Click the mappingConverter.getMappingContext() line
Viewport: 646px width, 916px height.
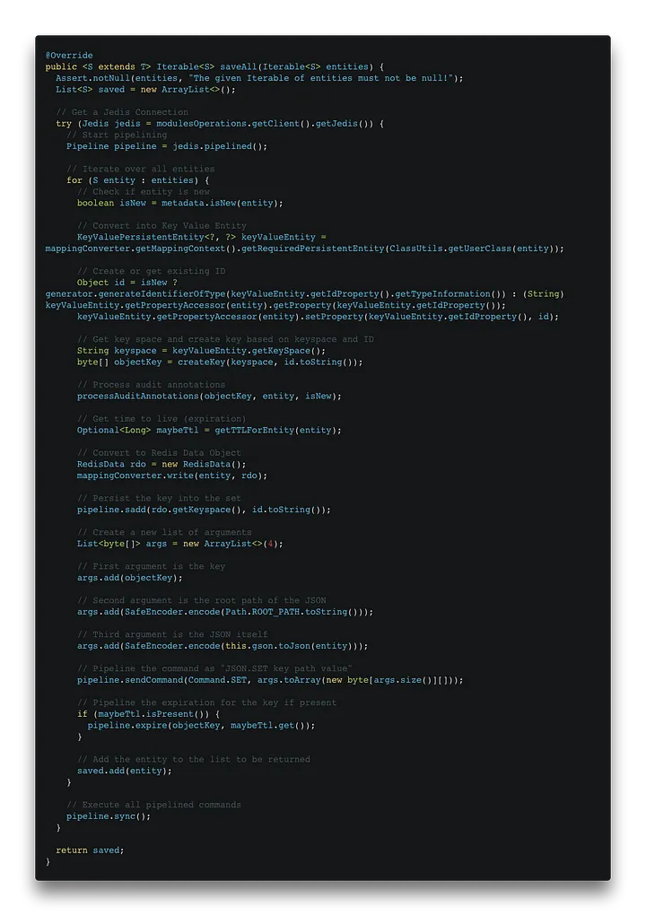[305, 249]
